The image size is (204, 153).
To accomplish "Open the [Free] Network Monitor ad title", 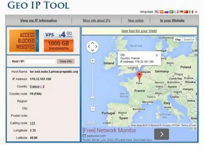I will click(x=109, y=130).
